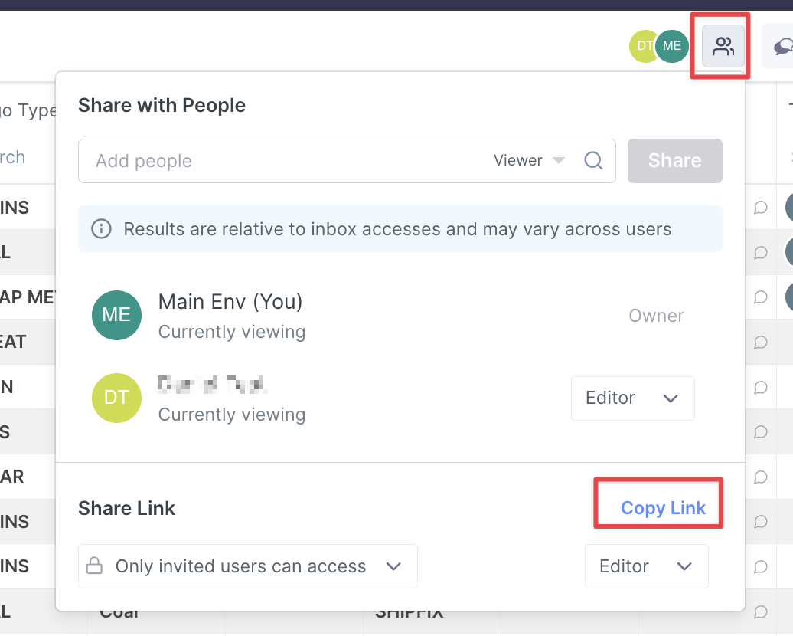This screenshot has width=793, height=636.
Task: Click the ME avatar in the top toolbar
Action: 672,46
